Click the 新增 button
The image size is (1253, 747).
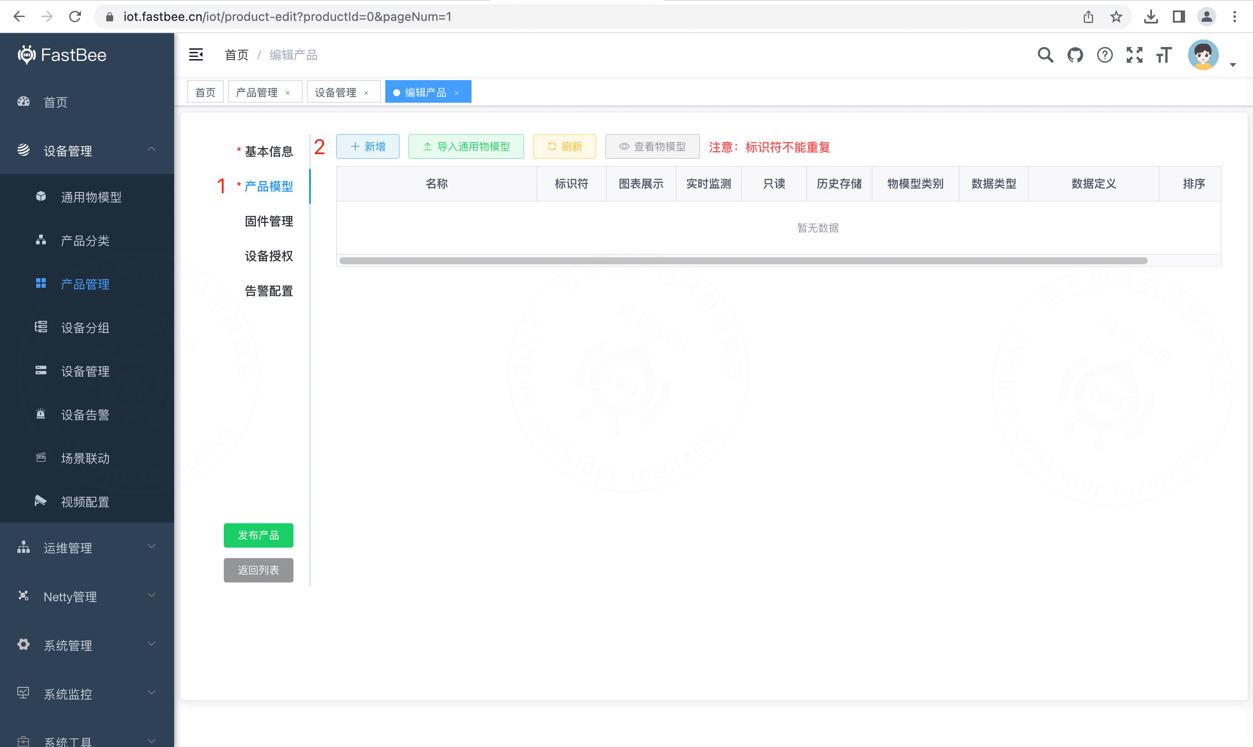[x=368, y=146]
